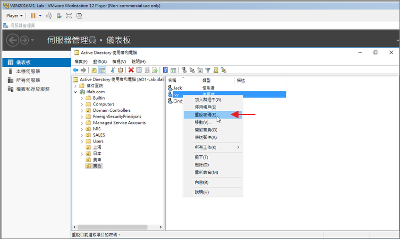The width and height of the screenshot is (400, 239).
Task: Click the gray Forward arrow in the AD toolbar
Action: point(83,70)
